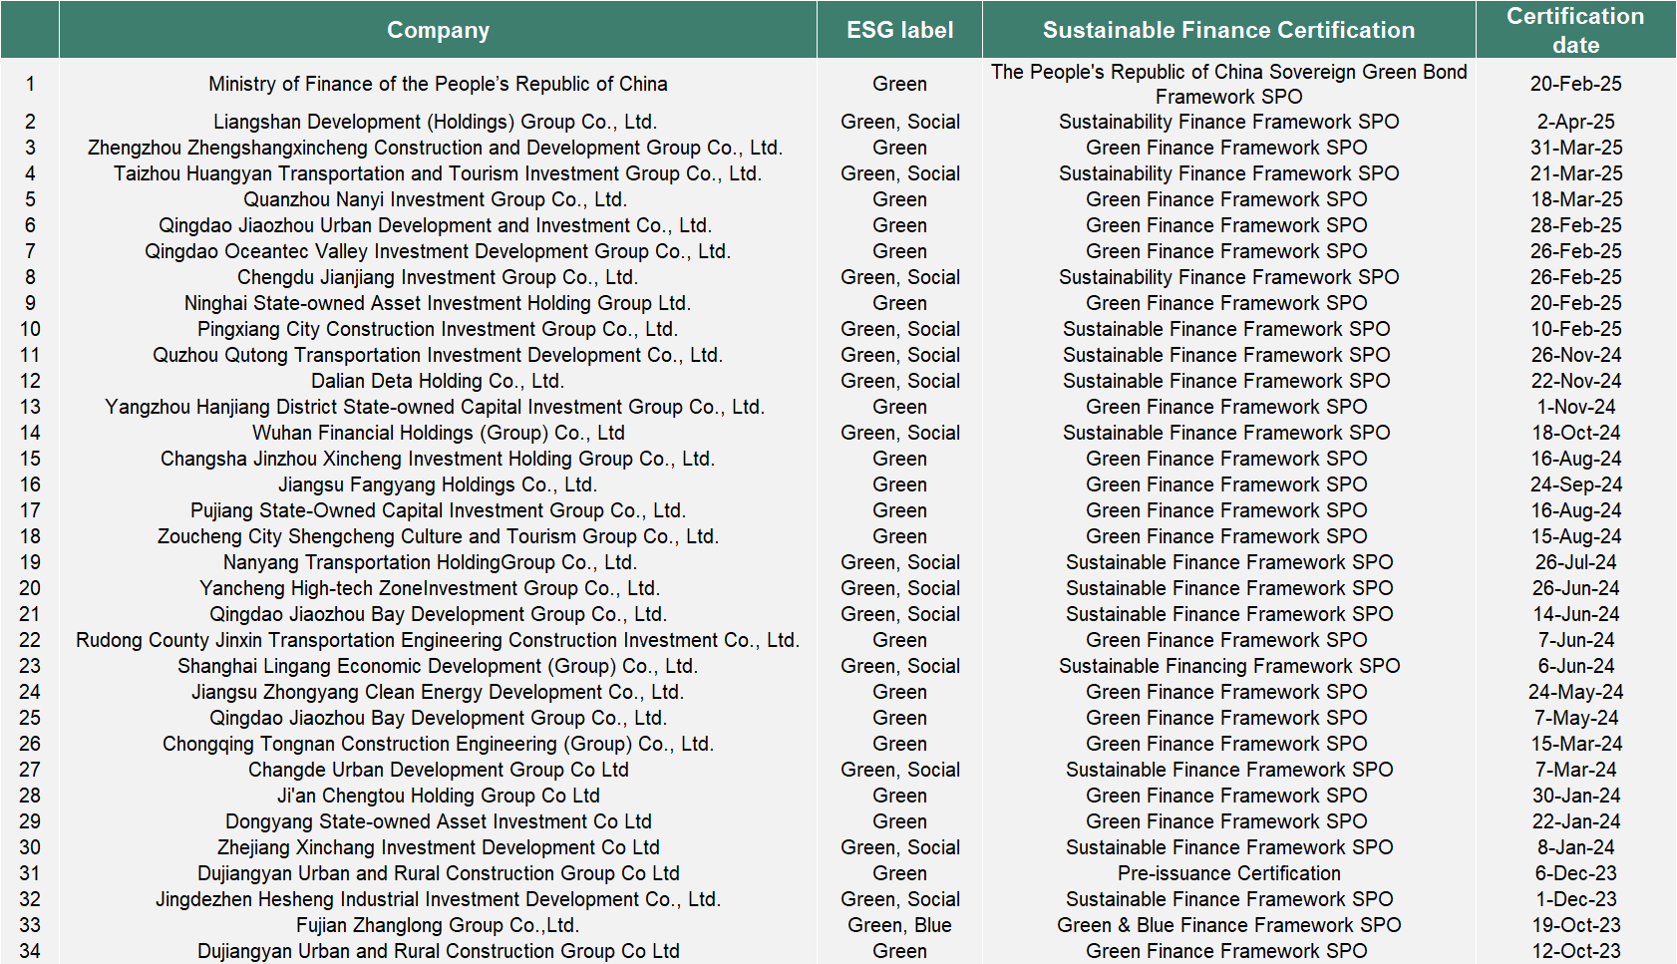Click the date 14-Jun-24
This screenshot has height=964, width=1677.
click(1575, 614)
